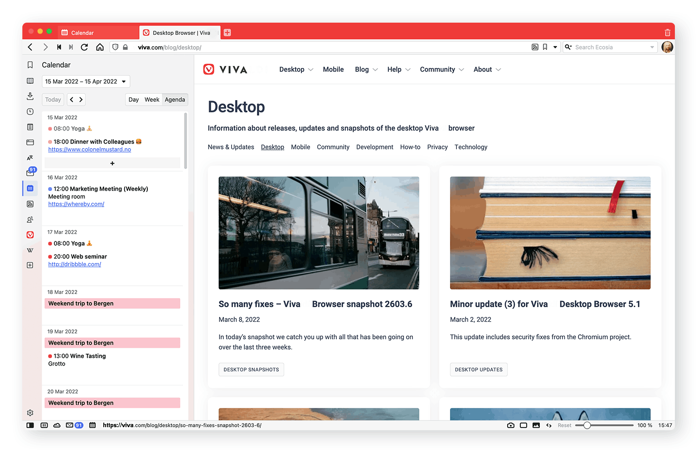Image resolution: width=698 pixels, height=453 pixels.
Task: Expand the Community menu on the website
Action: 441,69
